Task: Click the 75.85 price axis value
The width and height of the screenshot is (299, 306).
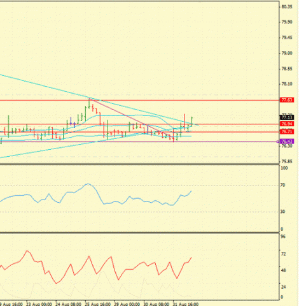Action: coord(287,162)
